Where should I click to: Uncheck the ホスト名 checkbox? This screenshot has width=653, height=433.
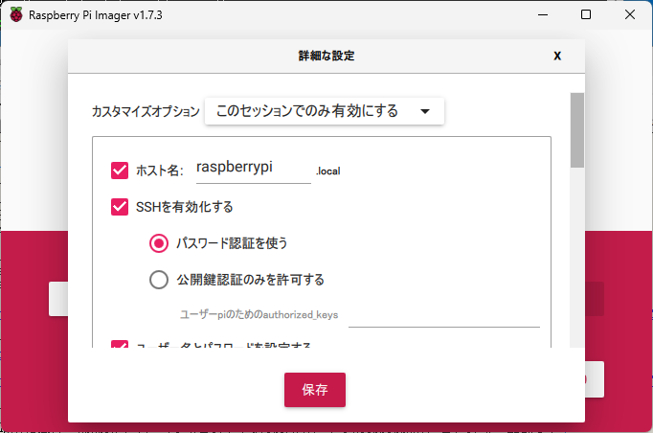pos(120,170)
